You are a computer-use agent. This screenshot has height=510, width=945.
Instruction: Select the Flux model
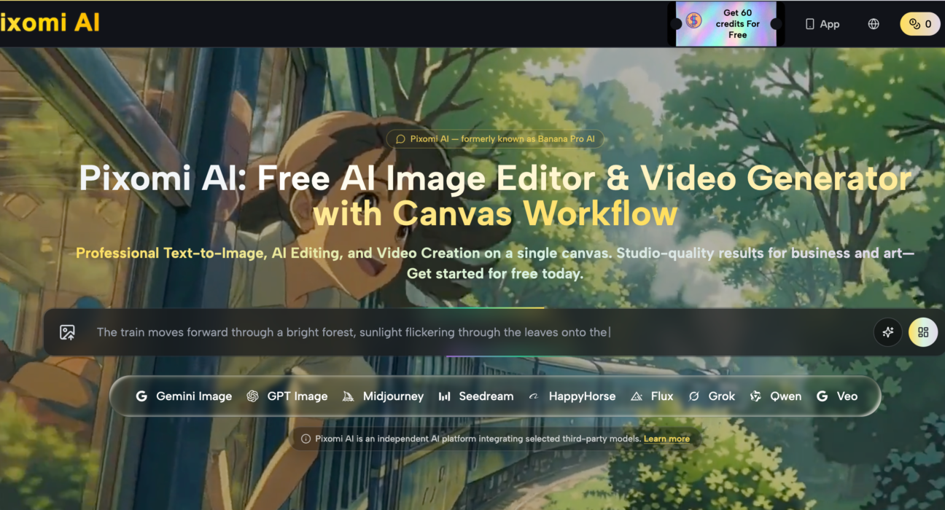[653, 396]
